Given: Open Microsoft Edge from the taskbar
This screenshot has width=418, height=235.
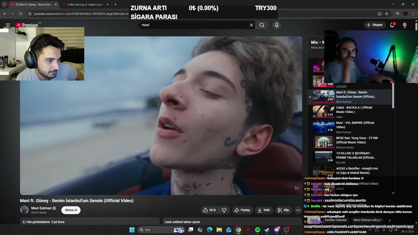Looking at the screenshot, I should [x=210, y=230].
